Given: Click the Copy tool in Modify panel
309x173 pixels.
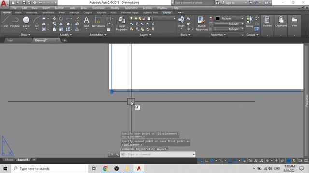Looking at the screenshot, I should (x=55, y=24).
